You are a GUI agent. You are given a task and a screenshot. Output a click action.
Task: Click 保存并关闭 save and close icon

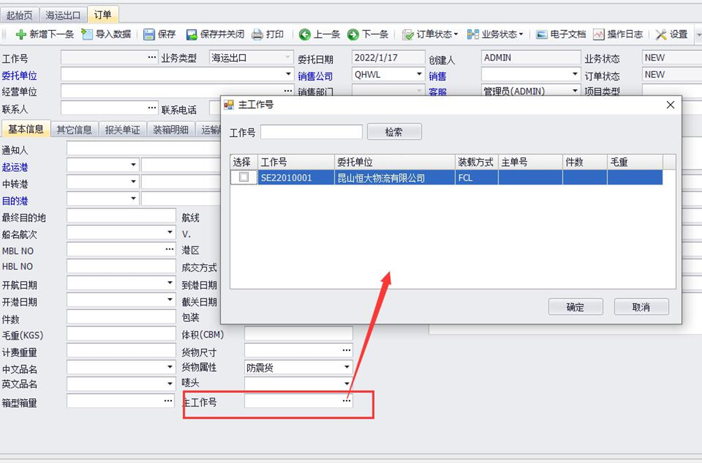tap(192, 35)
